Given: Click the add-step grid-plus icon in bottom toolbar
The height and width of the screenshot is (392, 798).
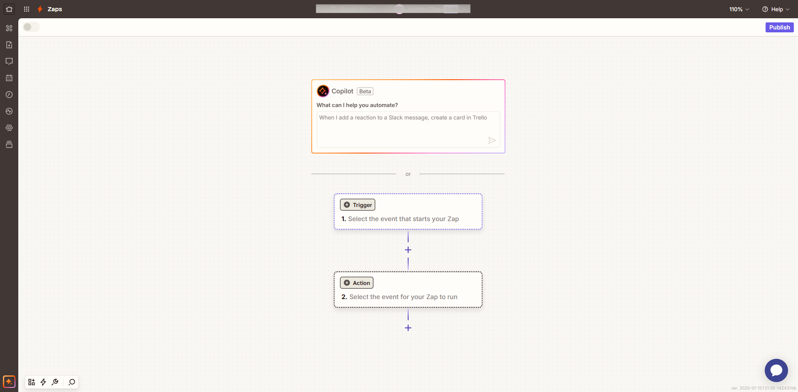Looking at the screenshot, I should (32, 382).
